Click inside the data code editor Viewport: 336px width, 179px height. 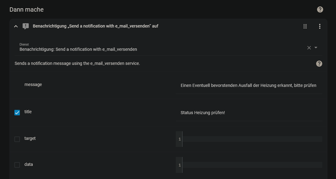[x=252, y=165]
